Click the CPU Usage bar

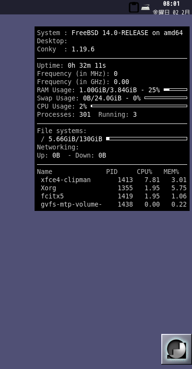[x=139, y=106]
